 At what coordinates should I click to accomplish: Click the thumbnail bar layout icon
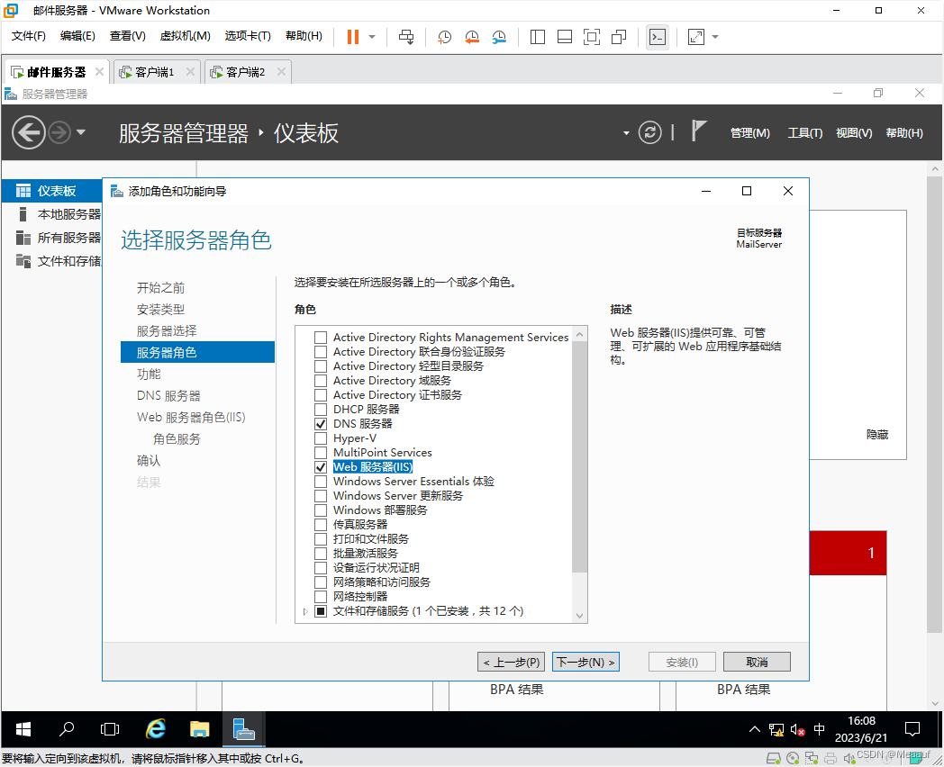pos(565,37)
